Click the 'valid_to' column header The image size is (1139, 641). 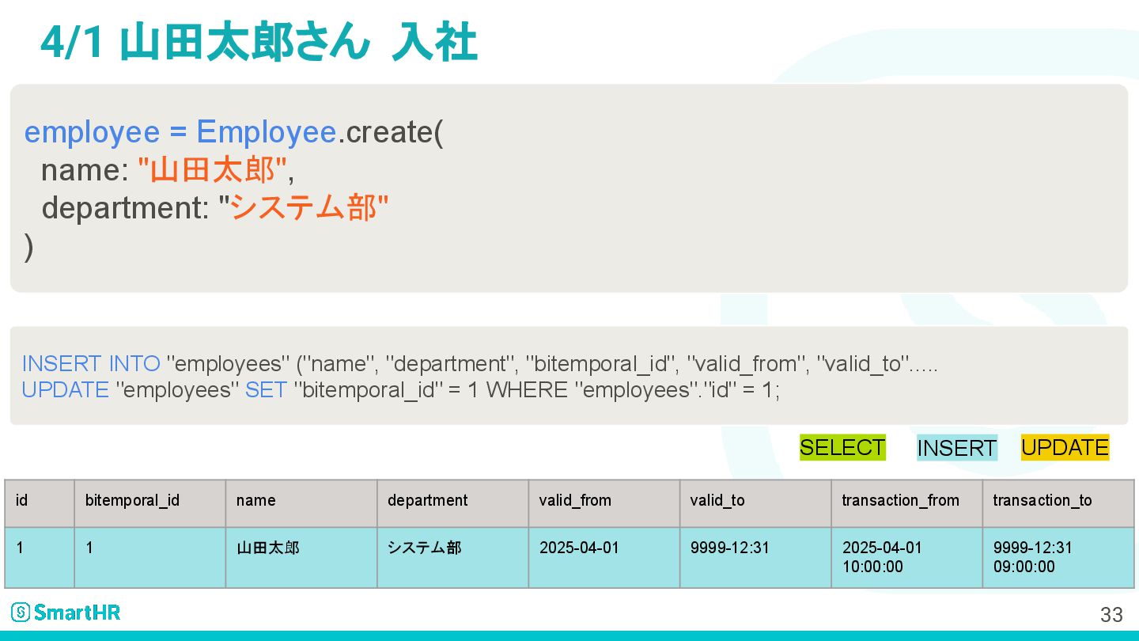tap(755, 503)
